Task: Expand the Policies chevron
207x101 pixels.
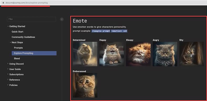Action: (x=8, y=85)
